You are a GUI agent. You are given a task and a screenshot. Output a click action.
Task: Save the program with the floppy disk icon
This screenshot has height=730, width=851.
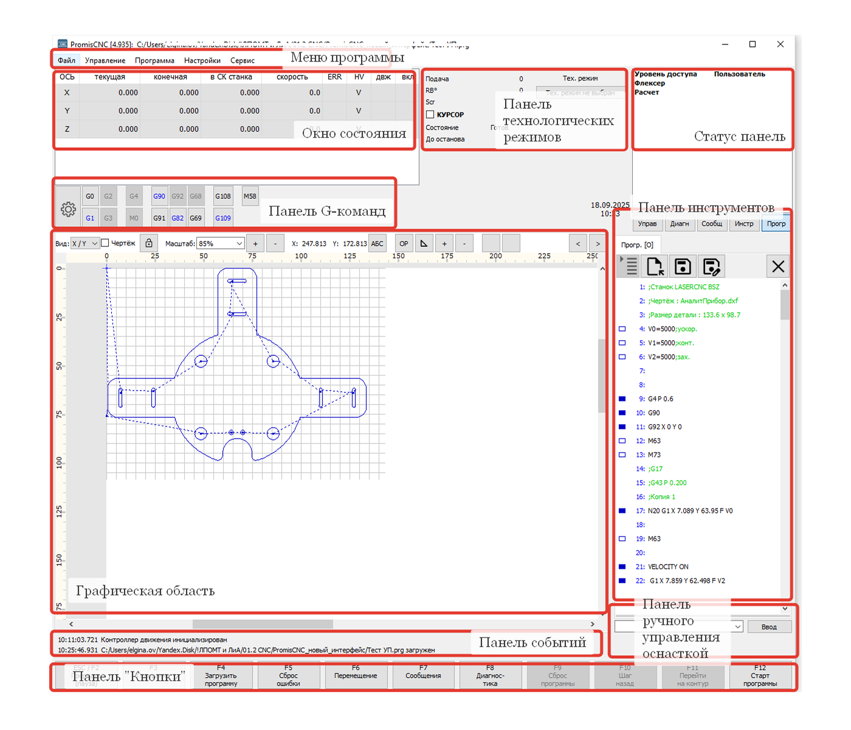coord(683,266)
